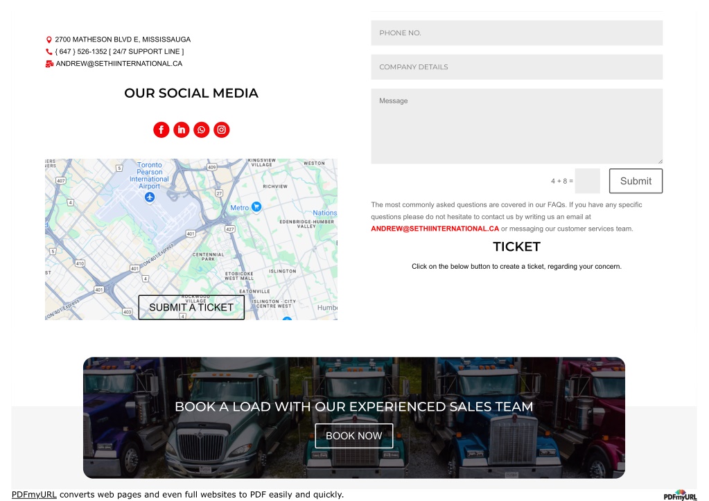Click the red mail icon beside email
Image resolution: width=709 pixels, height=501 pixels.
tap(49, 64)
